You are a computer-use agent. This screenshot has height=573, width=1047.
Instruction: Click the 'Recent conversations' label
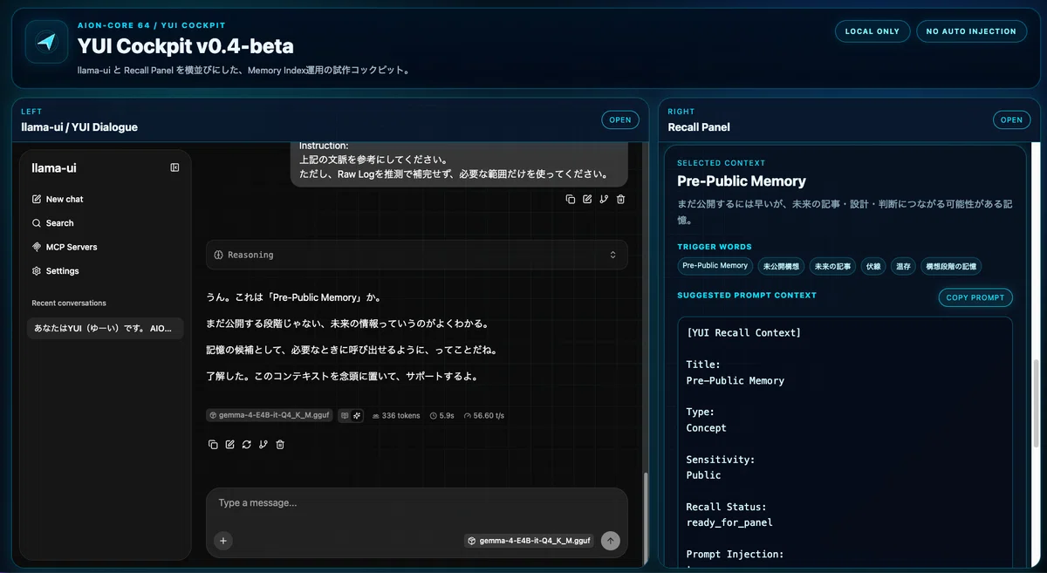pos(69,303)
